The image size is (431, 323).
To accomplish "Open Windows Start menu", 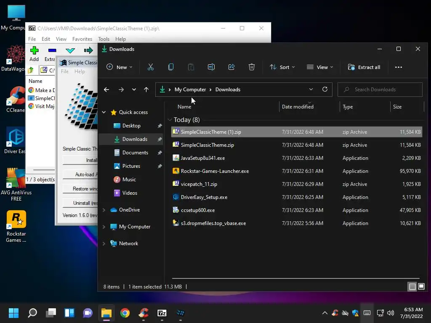I will 13,313.
